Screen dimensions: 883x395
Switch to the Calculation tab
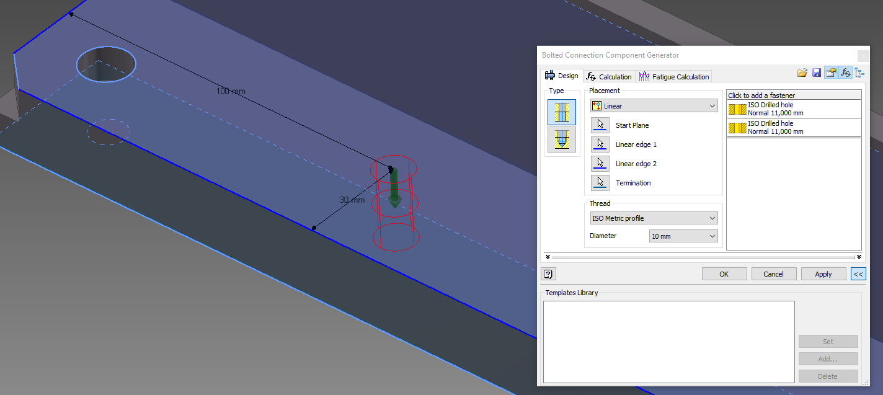[610, 76]
